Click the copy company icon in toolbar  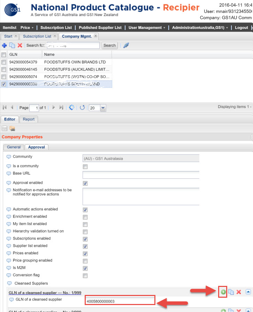click(x=12, y=46)
